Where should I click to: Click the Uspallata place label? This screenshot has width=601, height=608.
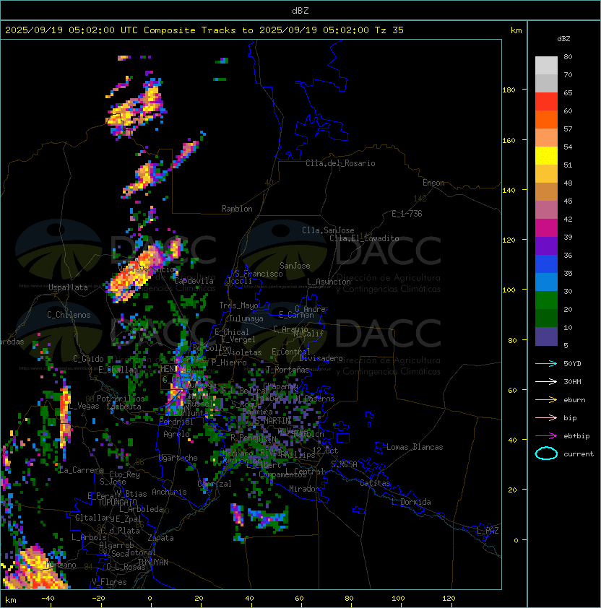pos(68,287)
